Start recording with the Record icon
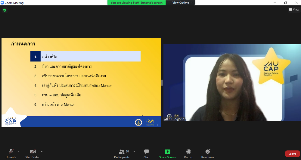 click(x=188, y=152)
